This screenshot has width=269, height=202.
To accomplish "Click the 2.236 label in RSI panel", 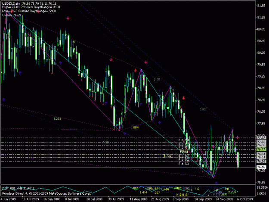I will (x=232, y=192).
